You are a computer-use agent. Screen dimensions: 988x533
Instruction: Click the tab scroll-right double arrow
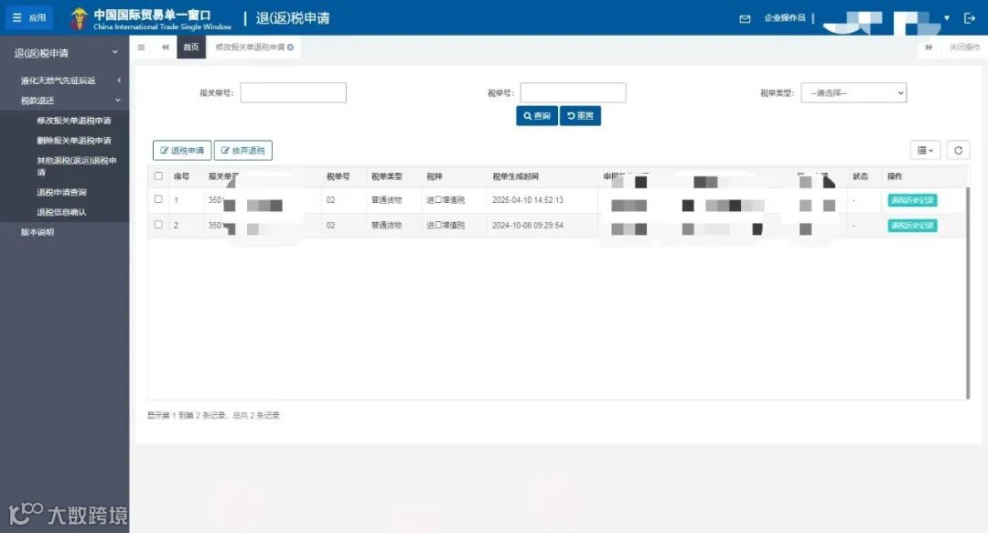pyautogui.click(x=929, y=48)
